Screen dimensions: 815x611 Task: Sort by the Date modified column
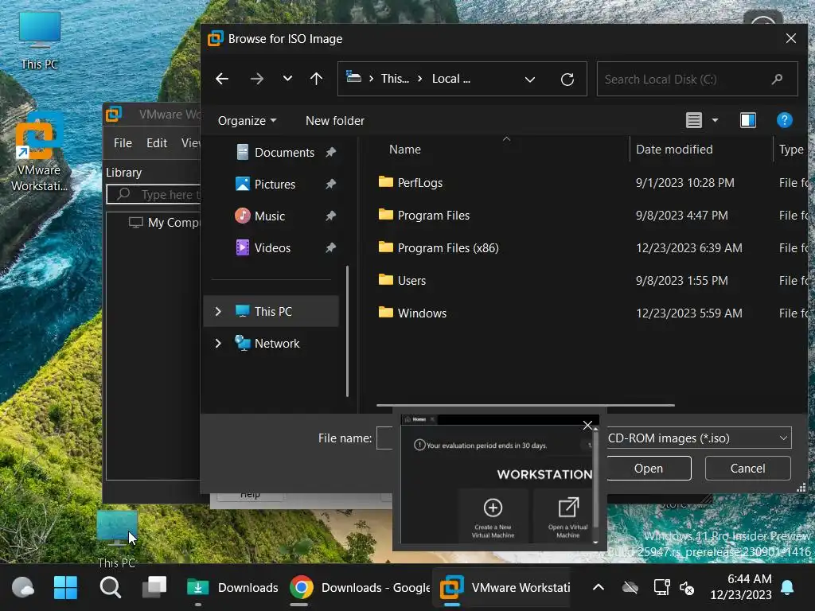coord(674,150)
